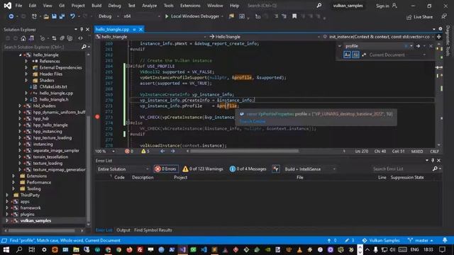Expand the Extensions folder
This screenshot has width=454, height=255.
(x=13, y=176)
